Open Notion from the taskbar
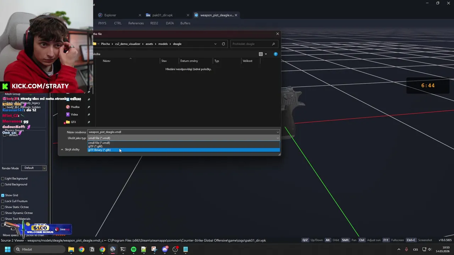454x255 pixels. coord(92,249)
